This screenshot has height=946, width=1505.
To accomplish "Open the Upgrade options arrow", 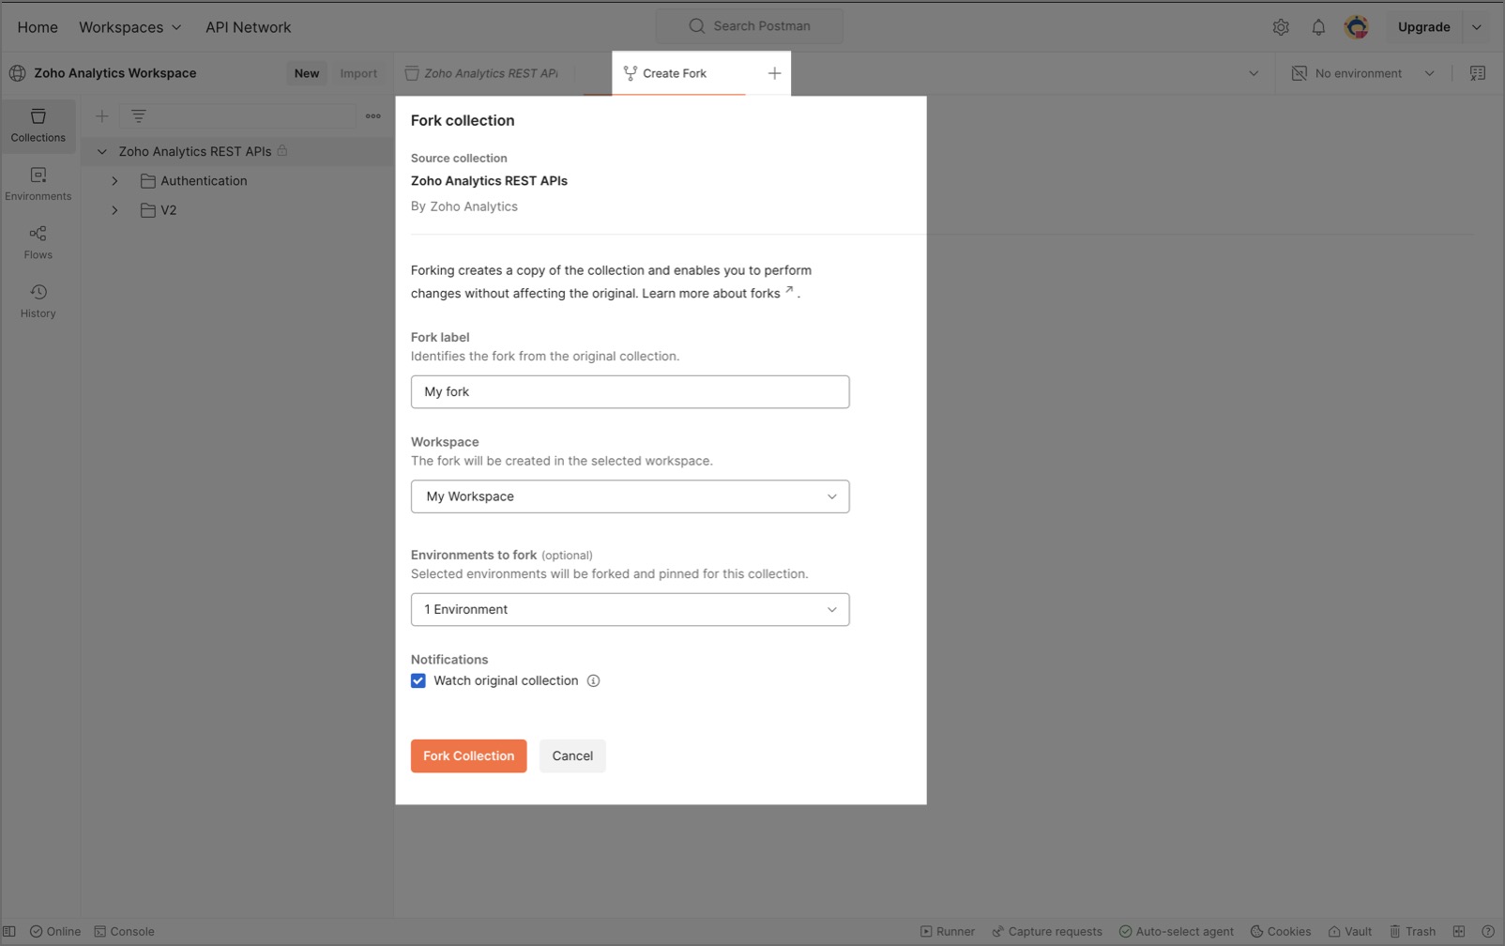I will (x=1477, y=27).
